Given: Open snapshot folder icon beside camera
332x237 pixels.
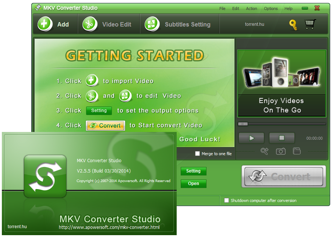Looking at the screenshot, I should pos(297,151).
